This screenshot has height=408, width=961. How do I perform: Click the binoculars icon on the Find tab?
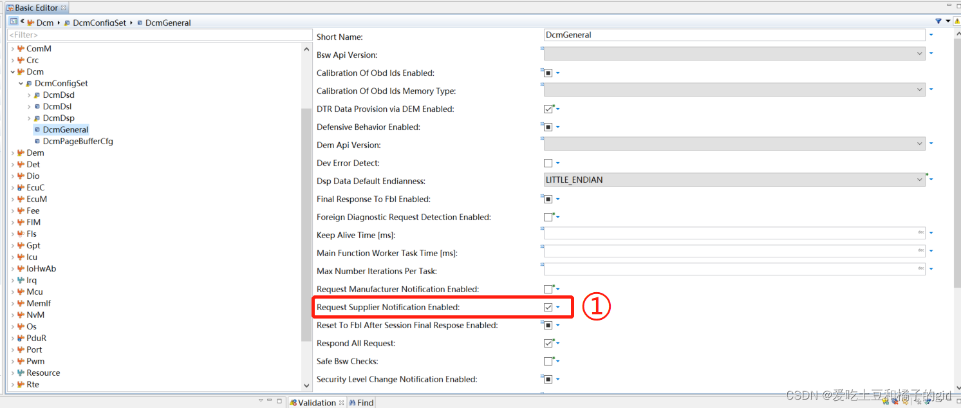[352, 402]
